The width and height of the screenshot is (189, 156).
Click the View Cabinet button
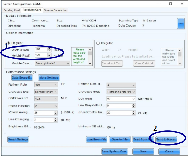144,63
